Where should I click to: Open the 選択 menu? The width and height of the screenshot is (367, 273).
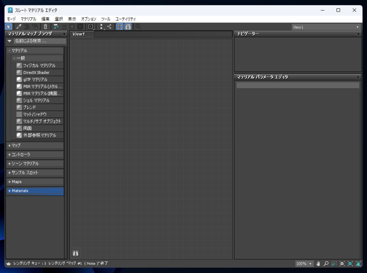click(59, 19)
